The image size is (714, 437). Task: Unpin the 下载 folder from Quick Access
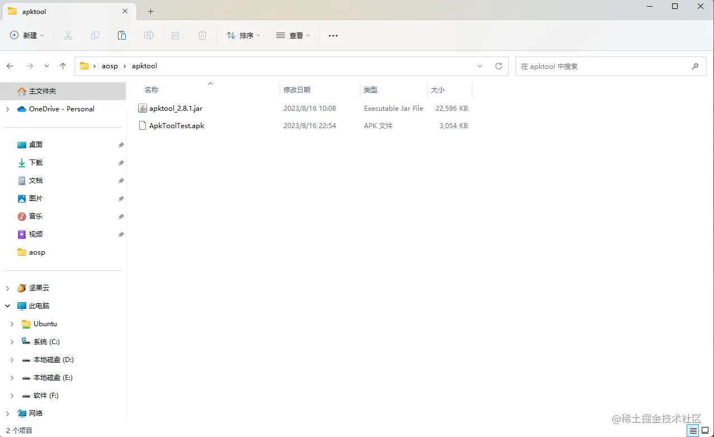tap(121, 162)
